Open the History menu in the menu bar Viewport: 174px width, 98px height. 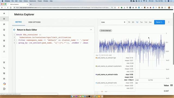26,1
